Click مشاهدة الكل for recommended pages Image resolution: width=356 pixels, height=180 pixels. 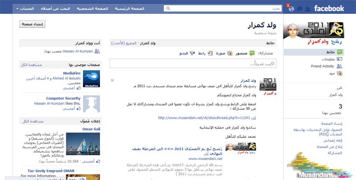[31, 65]
